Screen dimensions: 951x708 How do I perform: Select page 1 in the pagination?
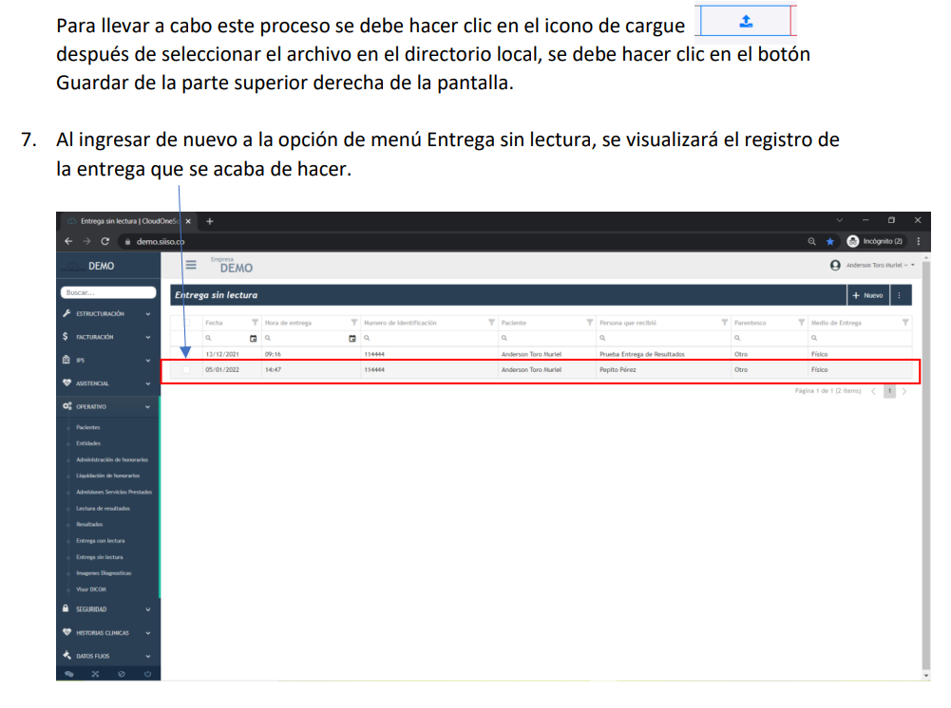click(x=889, y=391)
